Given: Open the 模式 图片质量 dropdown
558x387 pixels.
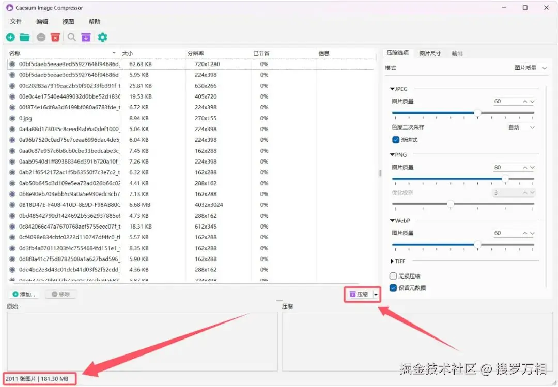Looking at the screenshot, I should (530, 68).
